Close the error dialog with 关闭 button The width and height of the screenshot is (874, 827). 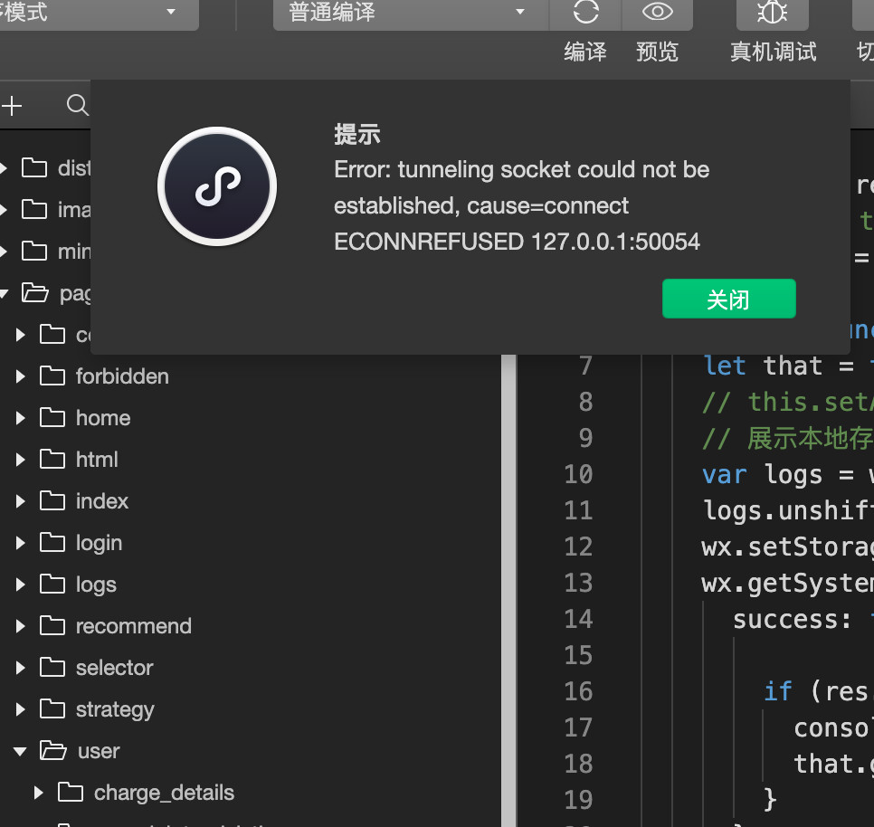(728, 299)
